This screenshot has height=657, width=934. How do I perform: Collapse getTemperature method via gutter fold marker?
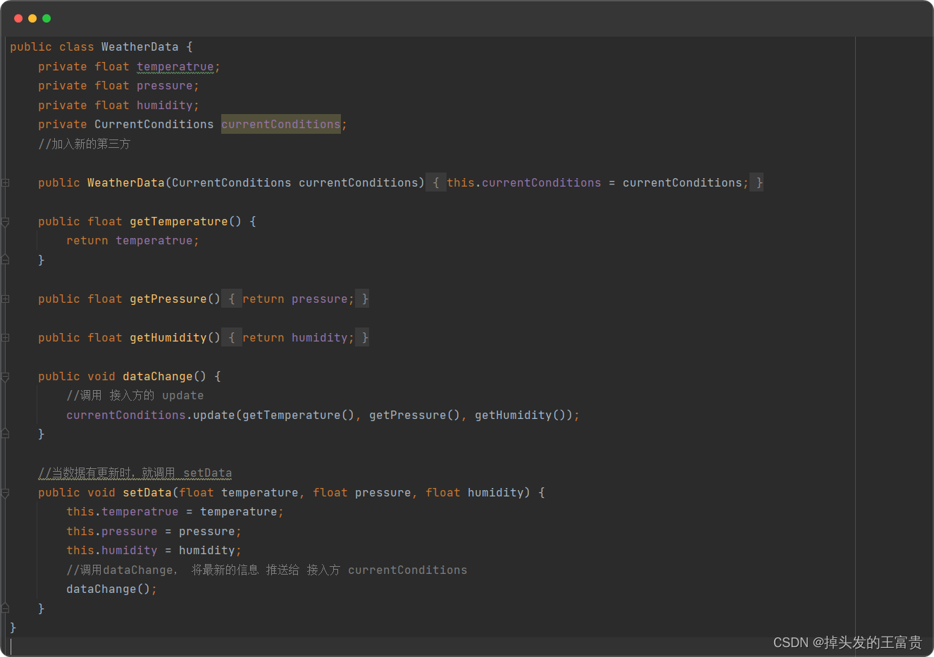5,222
